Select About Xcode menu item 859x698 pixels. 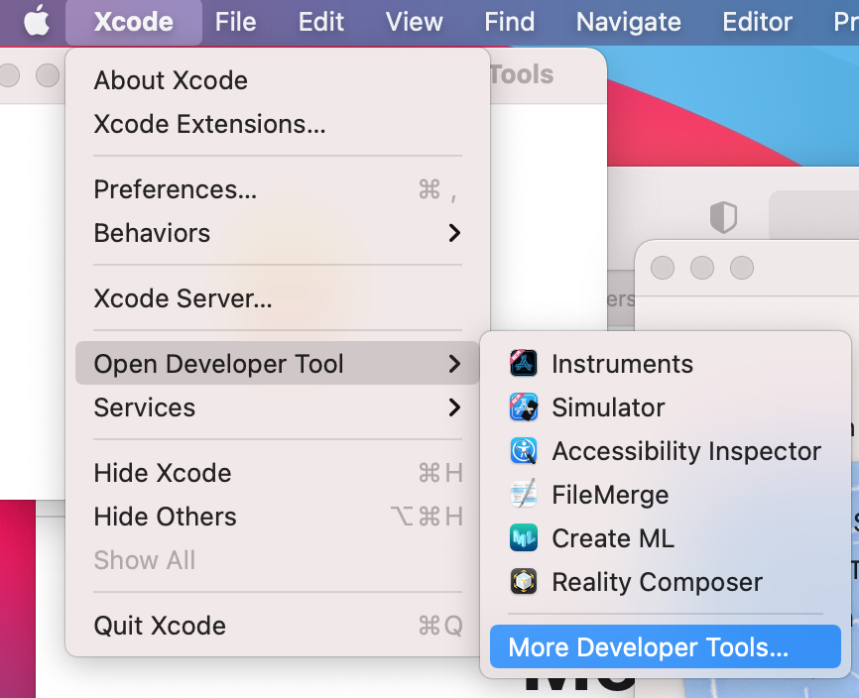coord(171,80)
